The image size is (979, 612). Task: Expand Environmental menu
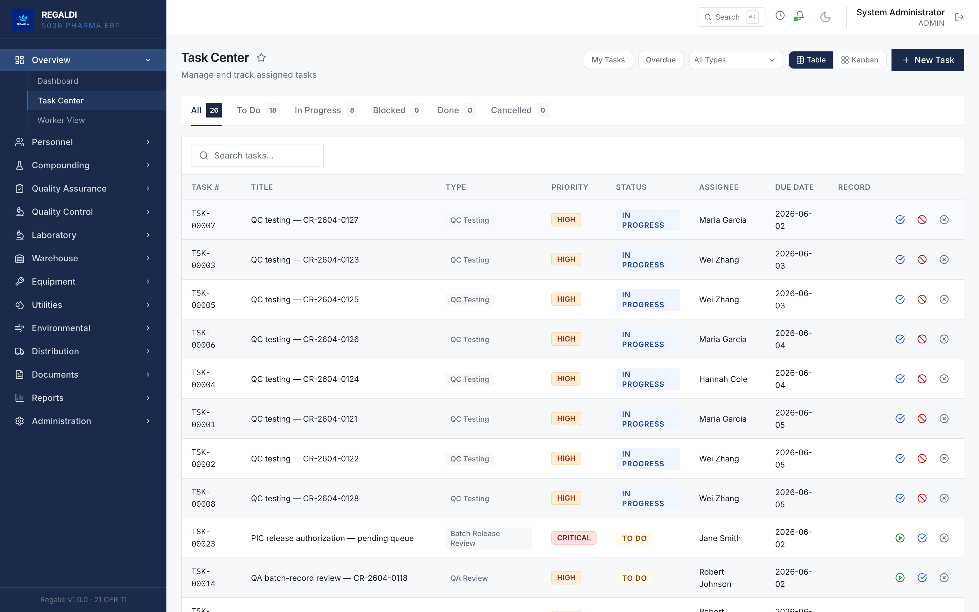point(83,328)
